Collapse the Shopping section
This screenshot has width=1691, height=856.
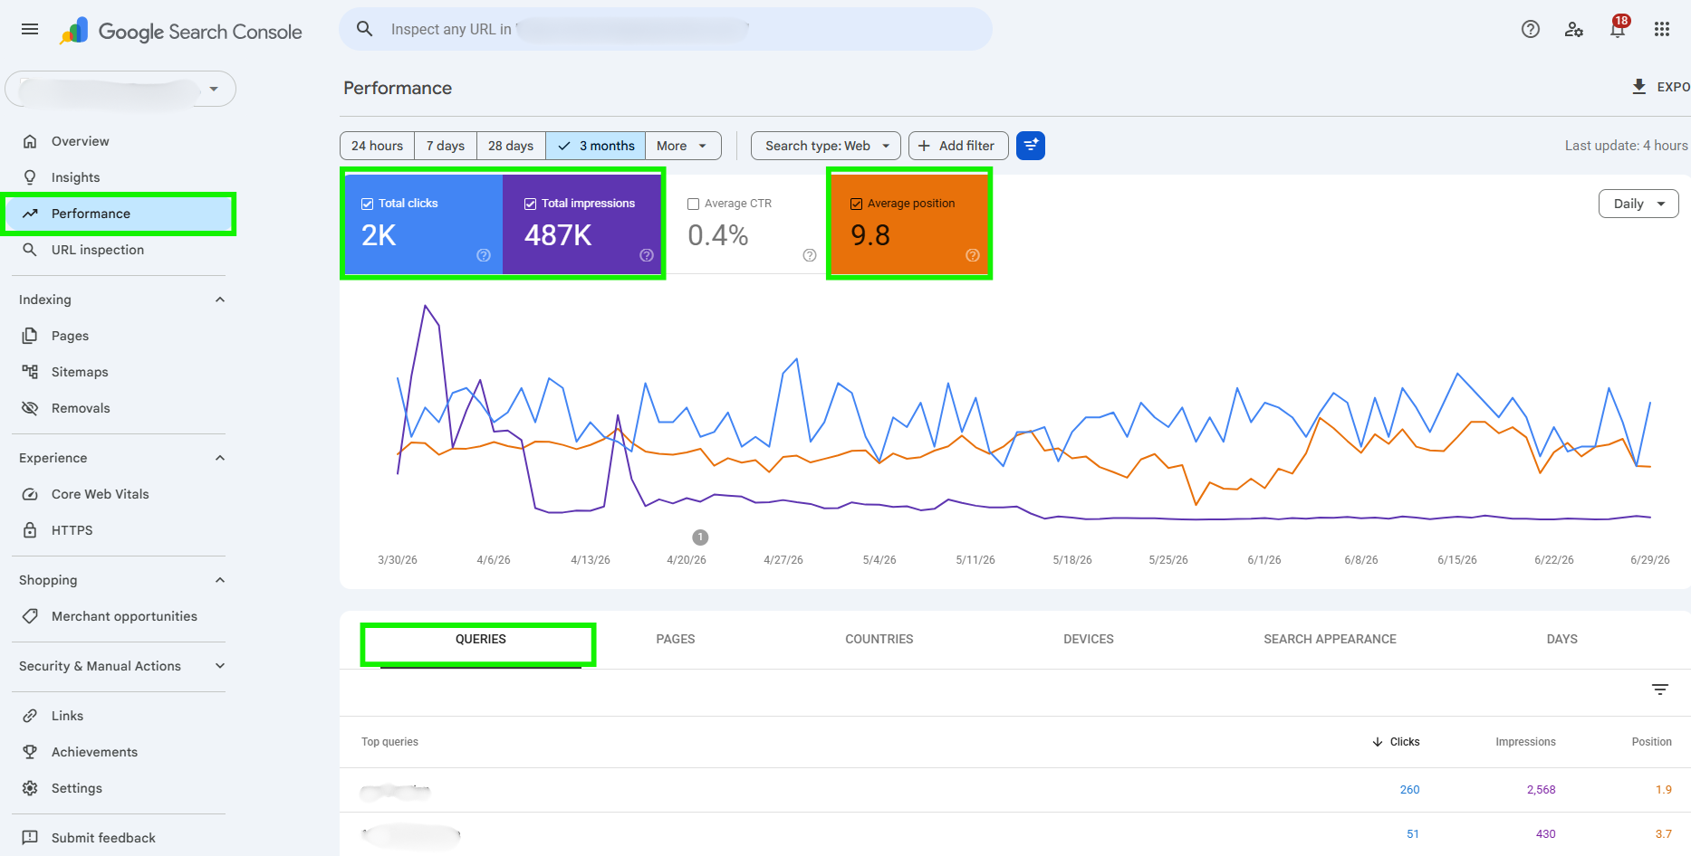pos(220,580)
